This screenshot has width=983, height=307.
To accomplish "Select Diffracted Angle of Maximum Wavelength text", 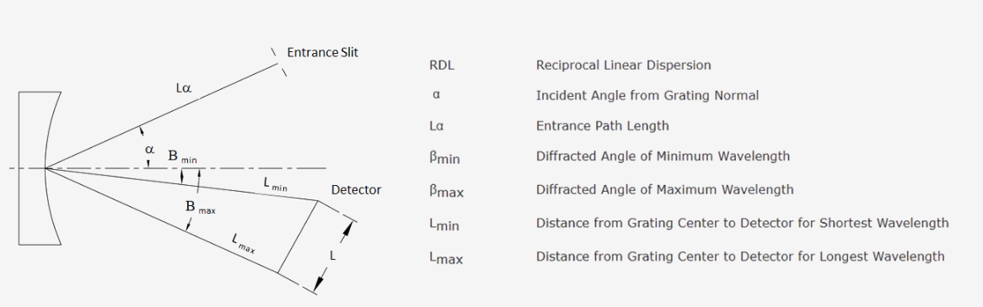I will (x=664, y=189).
